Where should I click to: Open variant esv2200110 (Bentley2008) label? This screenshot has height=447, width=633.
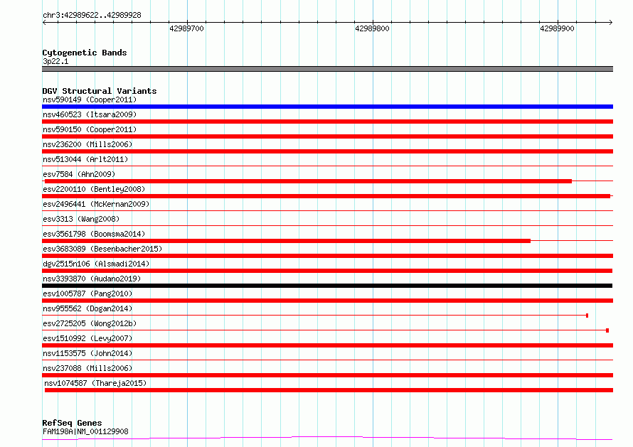pyautogui.click(x=94, y=189)
